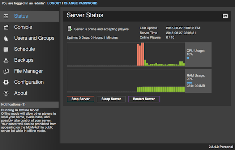235x150 pixels.
Task: Toggle the graph view icon in Server Status header
Action: click(225, 16)
